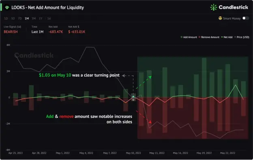
Task: Select the 7D time range
Action: tap(20, 18)
